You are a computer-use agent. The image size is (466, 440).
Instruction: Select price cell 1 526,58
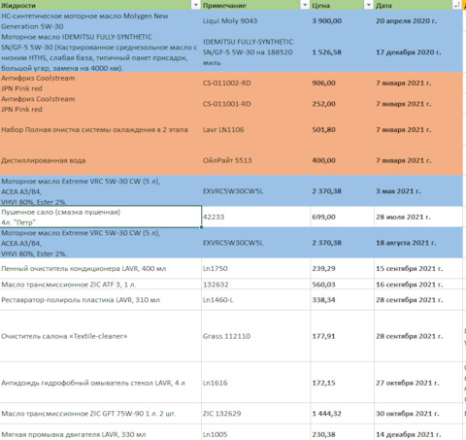[x=342, y=52]
